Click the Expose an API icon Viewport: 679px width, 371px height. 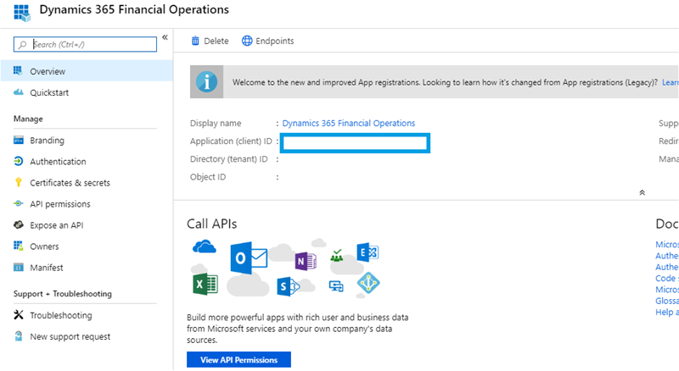(19, 225)
